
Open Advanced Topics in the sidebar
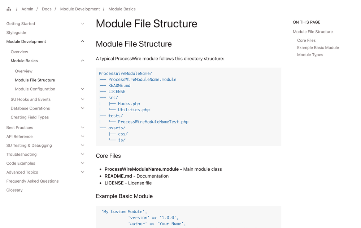(22, 173)
